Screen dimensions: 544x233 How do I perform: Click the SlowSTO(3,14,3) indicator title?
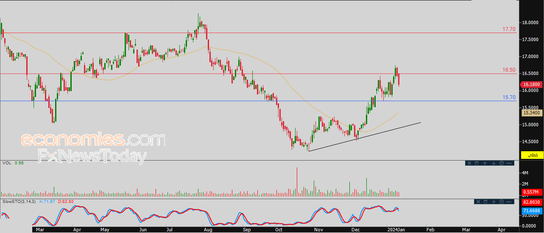[19, 201]
